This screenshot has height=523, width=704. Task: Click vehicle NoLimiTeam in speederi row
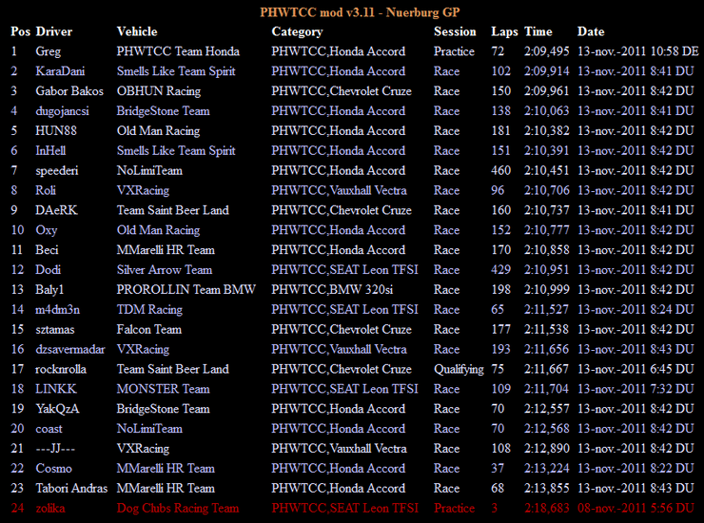[149, 170]
